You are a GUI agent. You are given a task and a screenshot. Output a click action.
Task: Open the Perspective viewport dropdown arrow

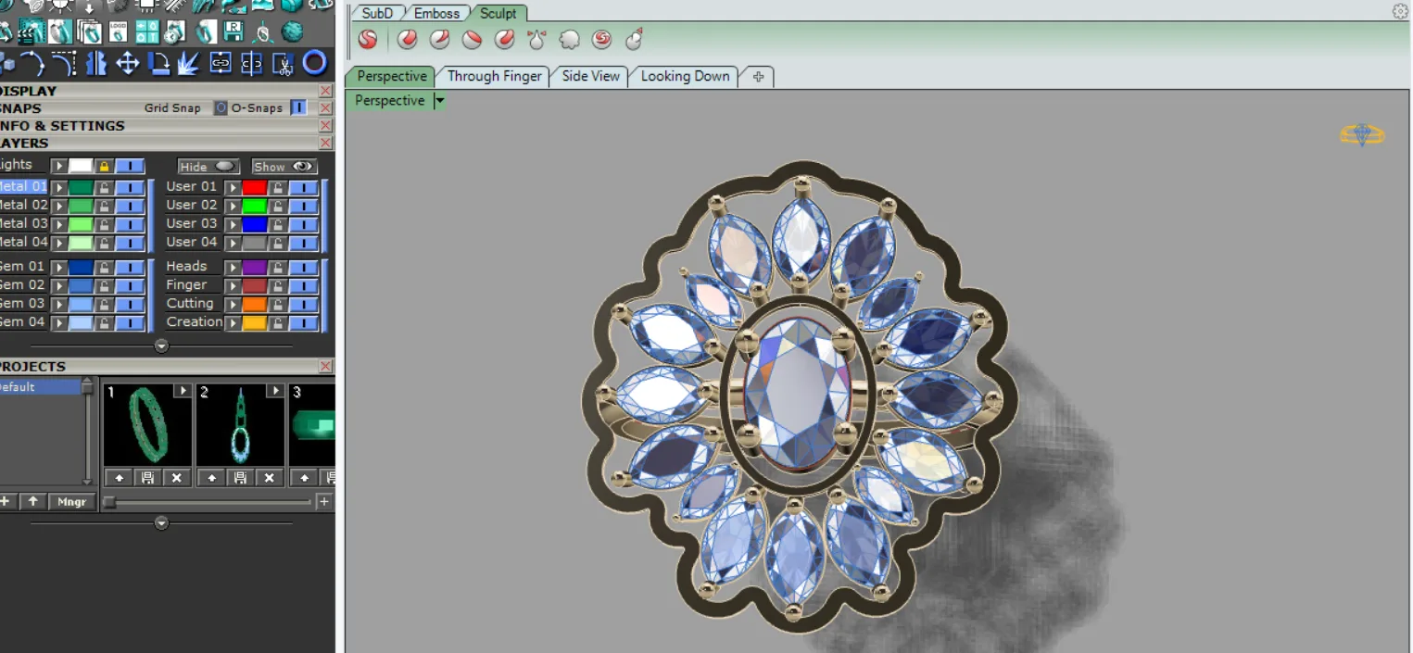(440, 101)
